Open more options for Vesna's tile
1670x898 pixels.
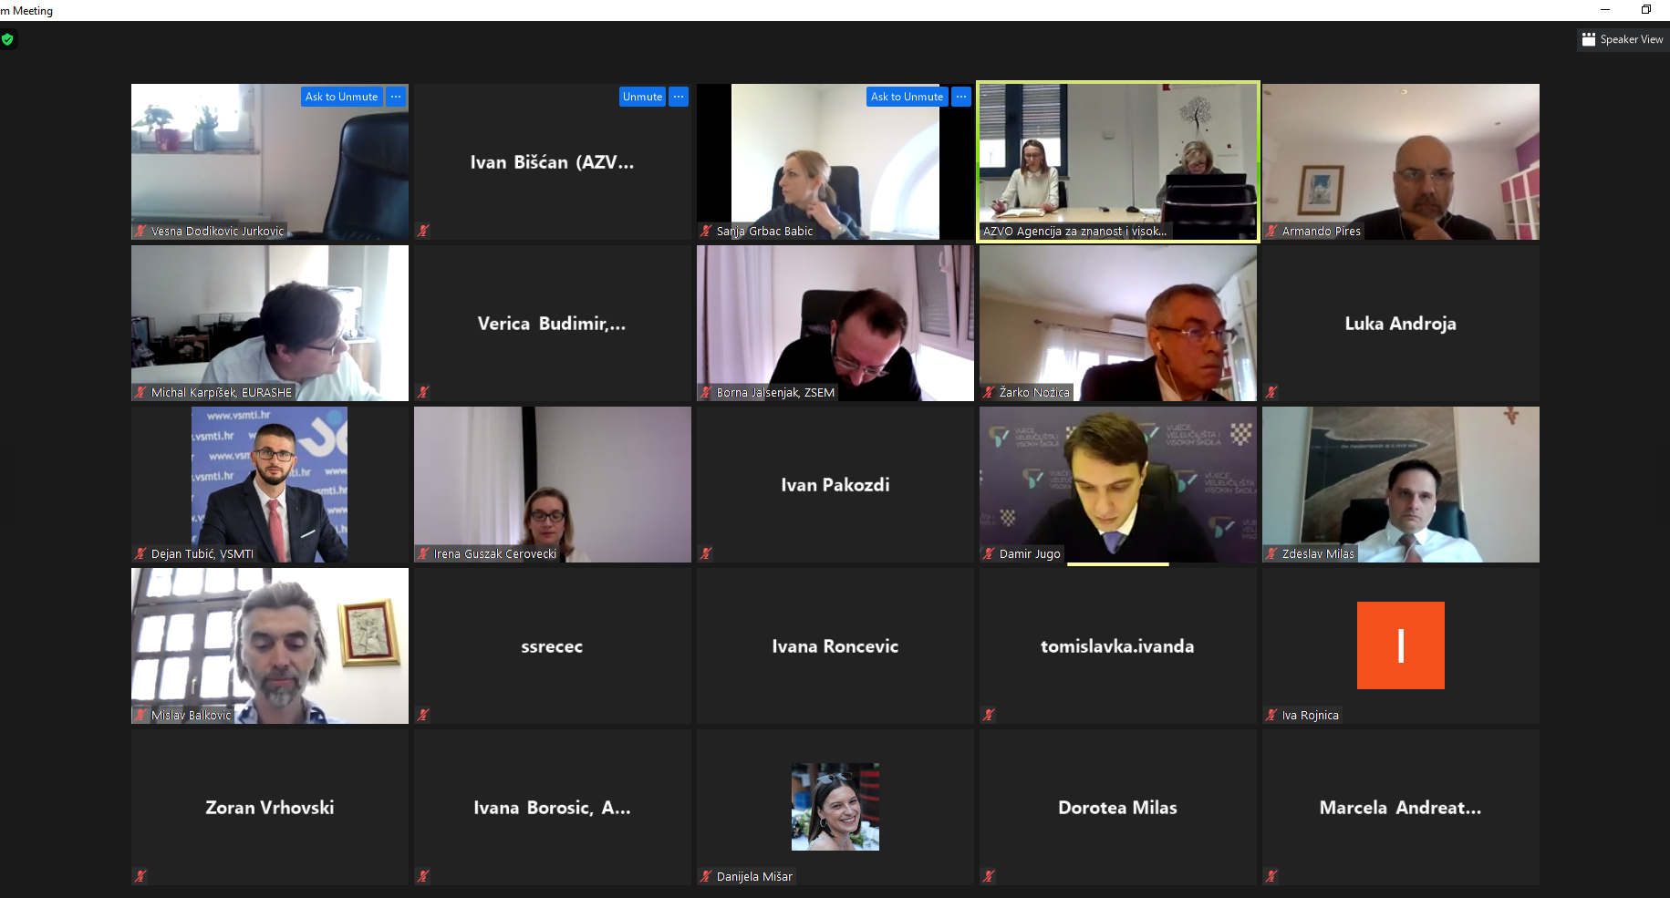(x=396, y=97)
